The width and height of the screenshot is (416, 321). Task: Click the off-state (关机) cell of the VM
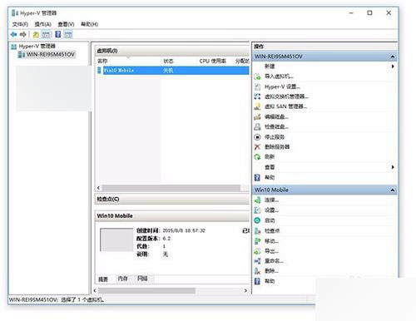coord(168,71)
